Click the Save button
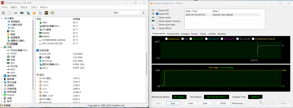293x108 pixels. coord(205,103)
